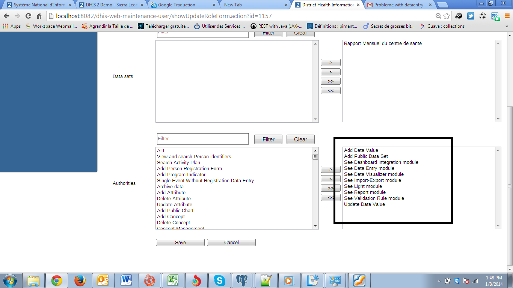Click the Data sets move-all-right button
Viewport: 513px width, 288px height.
(x=330, y=81)
